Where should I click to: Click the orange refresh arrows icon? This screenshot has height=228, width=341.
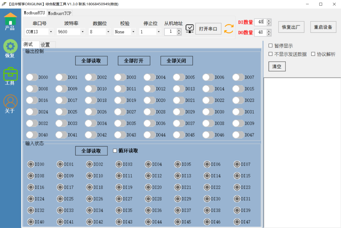(x=229, y=29)
